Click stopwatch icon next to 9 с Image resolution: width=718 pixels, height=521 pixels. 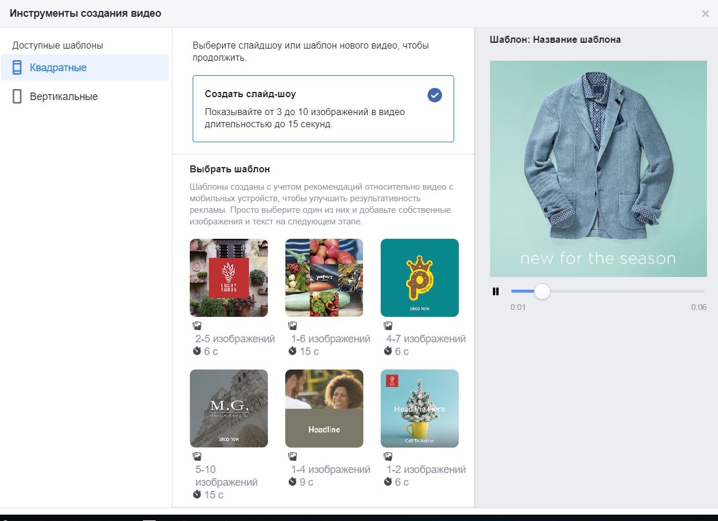tap(293, 482)
